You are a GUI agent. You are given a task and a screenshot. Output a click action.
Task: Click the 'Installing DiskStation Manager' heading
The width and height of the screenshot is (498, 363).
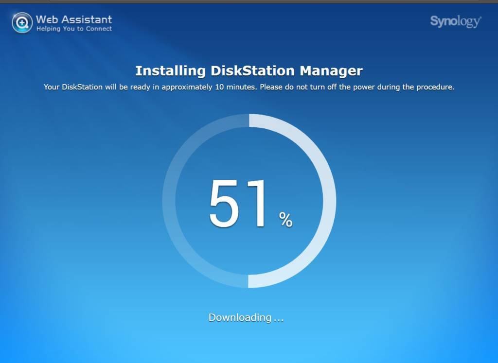(x=249, y=71)
